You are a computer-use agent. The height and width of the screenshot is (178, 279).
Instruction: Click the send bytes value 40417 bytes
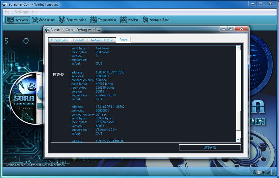click(104, 84)
